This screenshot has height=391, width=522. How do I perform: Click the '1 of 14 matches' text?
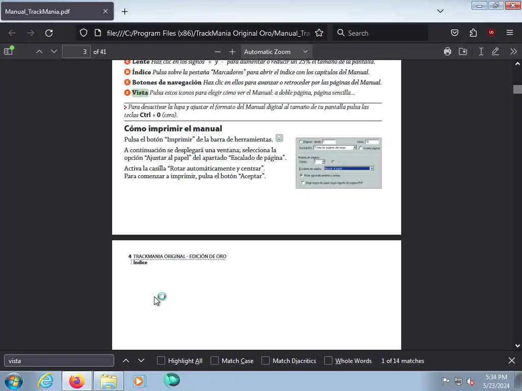click(x=403, y=361)
